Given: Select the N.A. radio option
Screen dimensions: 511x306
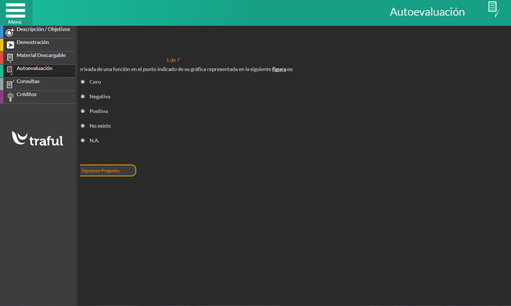Looking at the screenshot, I should point(83,140).
